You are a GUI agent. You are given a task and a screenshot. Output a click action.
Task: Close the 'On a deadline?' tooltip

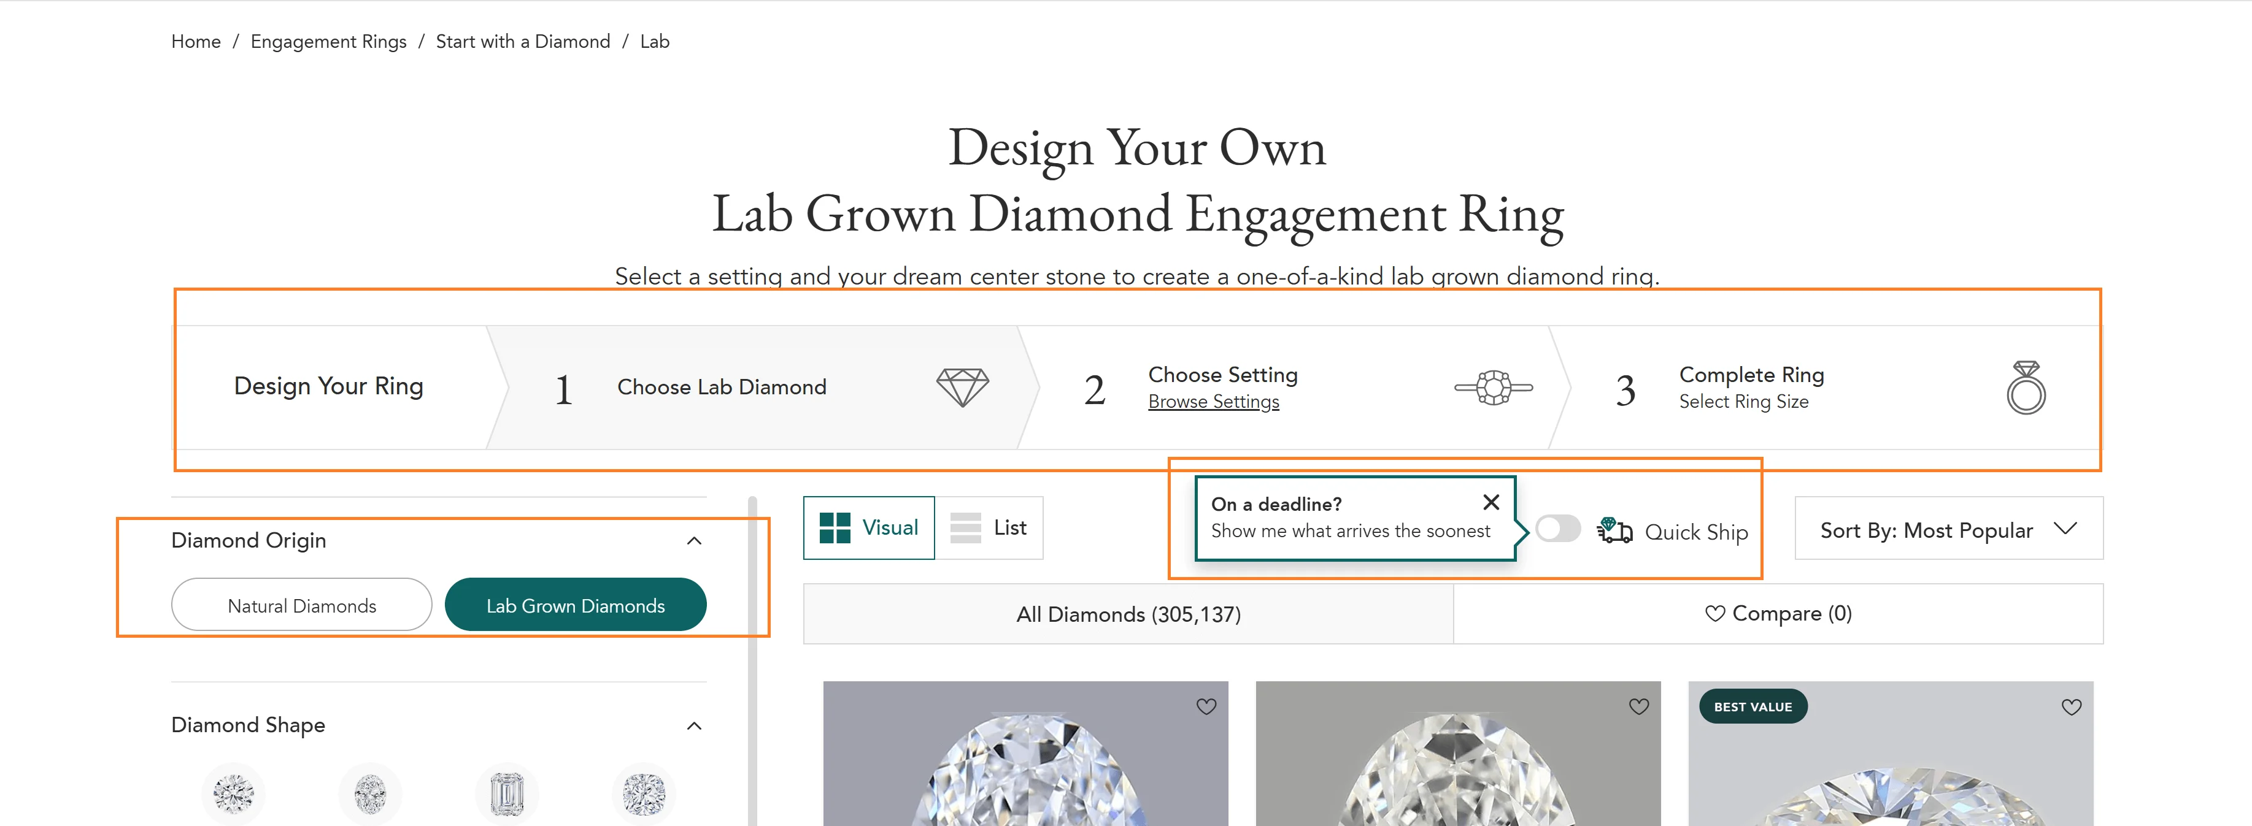click(x=1492, y=502)
